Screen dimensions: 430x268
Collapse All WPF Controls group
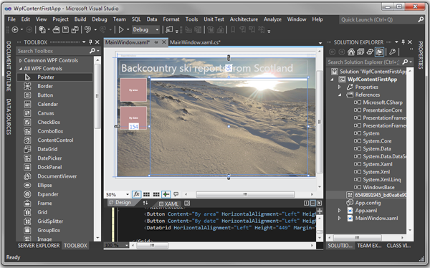pyautogui.click(x=20, y=69)
